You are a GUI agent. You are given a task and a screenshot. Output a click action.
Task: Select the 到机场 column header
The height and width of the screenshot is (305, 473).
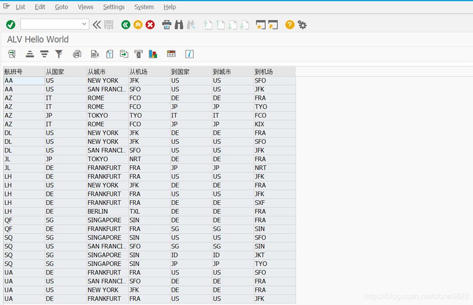(x=274, y=72)
